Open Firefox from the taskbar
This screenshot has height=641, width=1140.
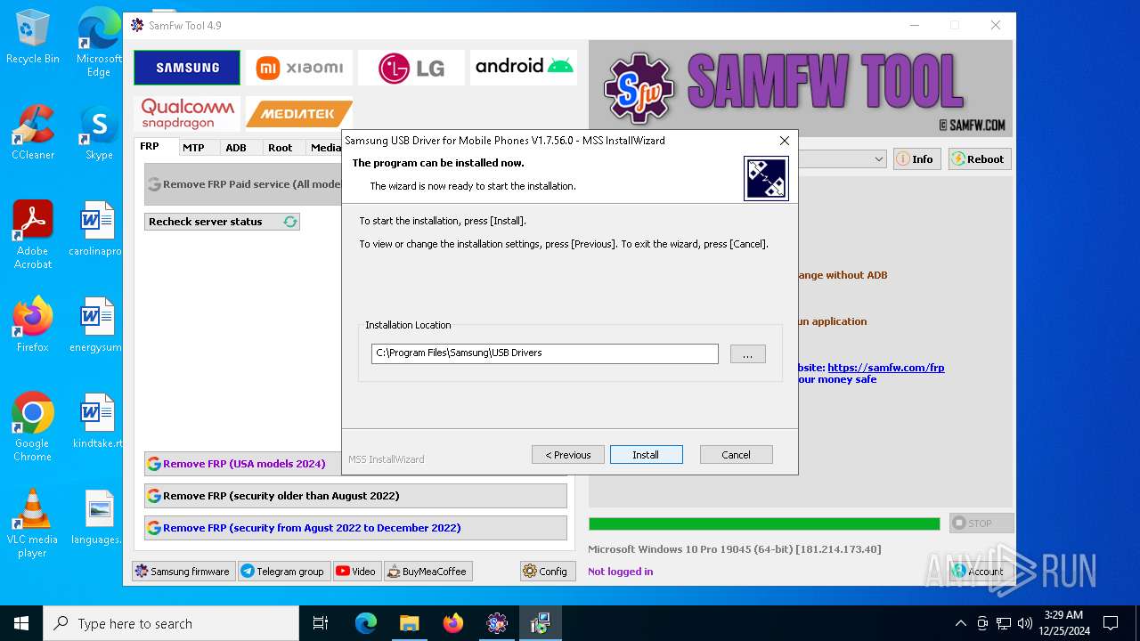click(x=453, y=623)
